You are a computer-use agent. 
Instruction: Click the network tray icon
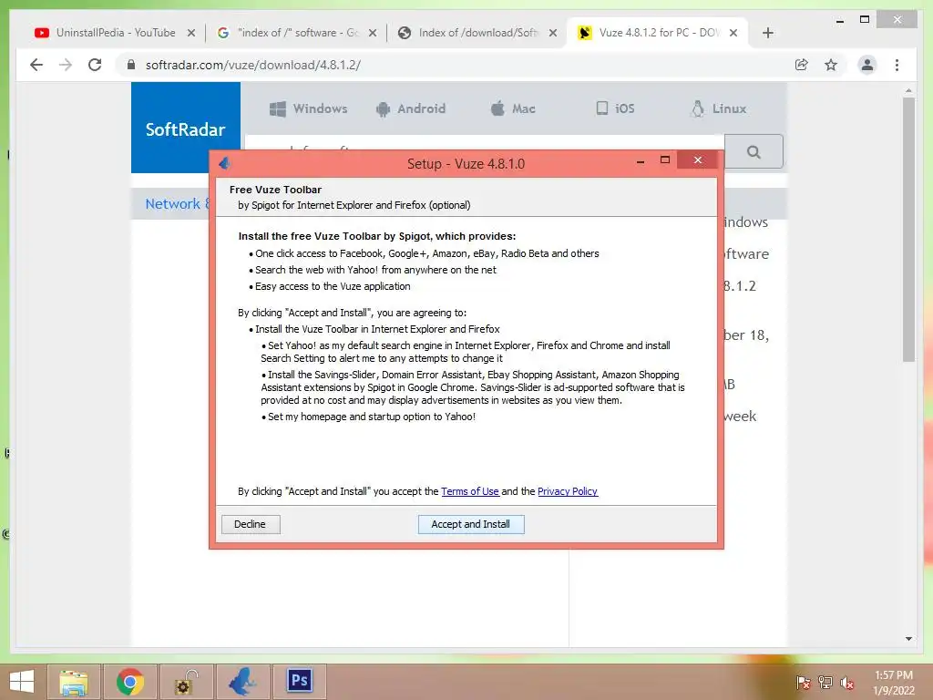coord(825,683)
